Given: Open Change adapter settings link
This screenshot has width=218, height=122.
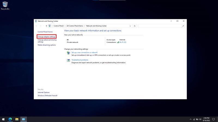Looking at the screenshot, I should click(x=47, y=37).
